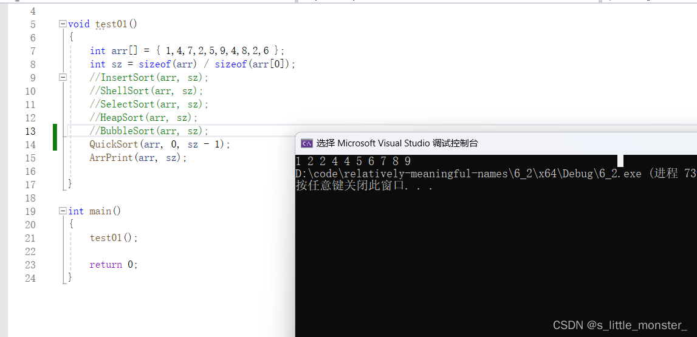Click line number 24 in the gutter
Viewport: 697px width, 337px height.
(x=30, y=278)
